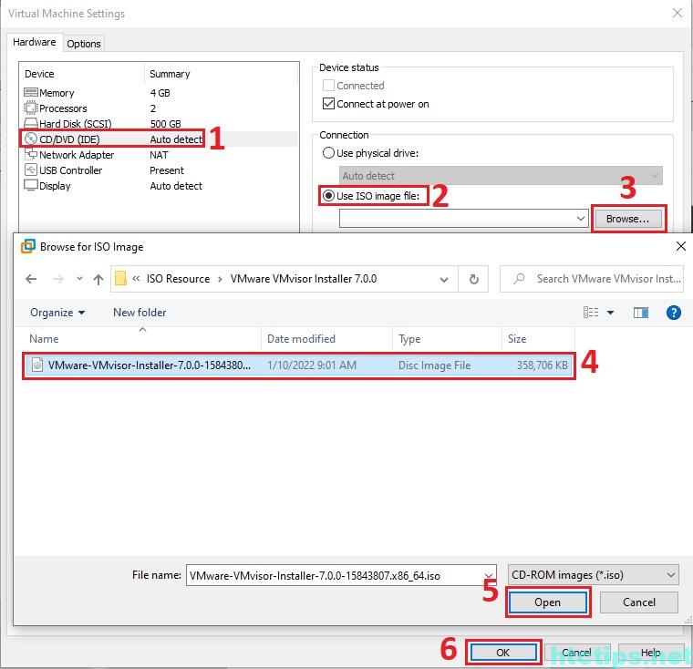Go forward in the file browser
Screen dimensions: 693x669
(57, 279)
